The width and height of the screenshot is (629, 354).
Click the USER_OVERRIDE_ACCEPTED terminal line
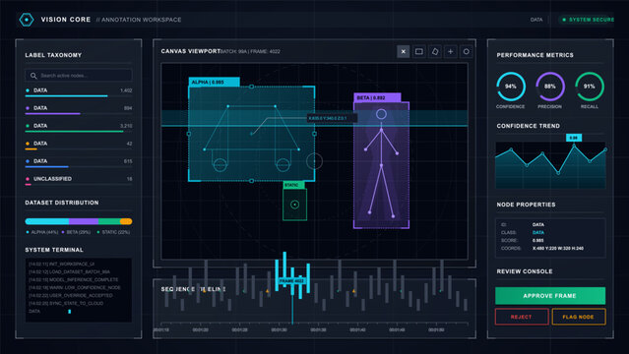tap(71, 295)
